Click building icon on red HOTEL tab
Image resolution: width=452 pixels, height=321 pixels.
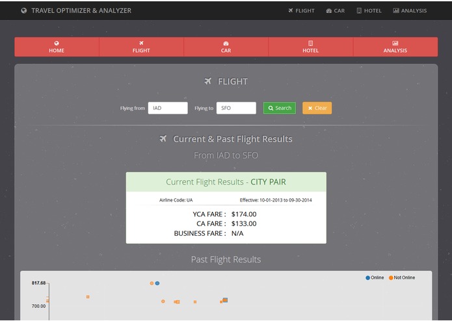coord(310,43)
